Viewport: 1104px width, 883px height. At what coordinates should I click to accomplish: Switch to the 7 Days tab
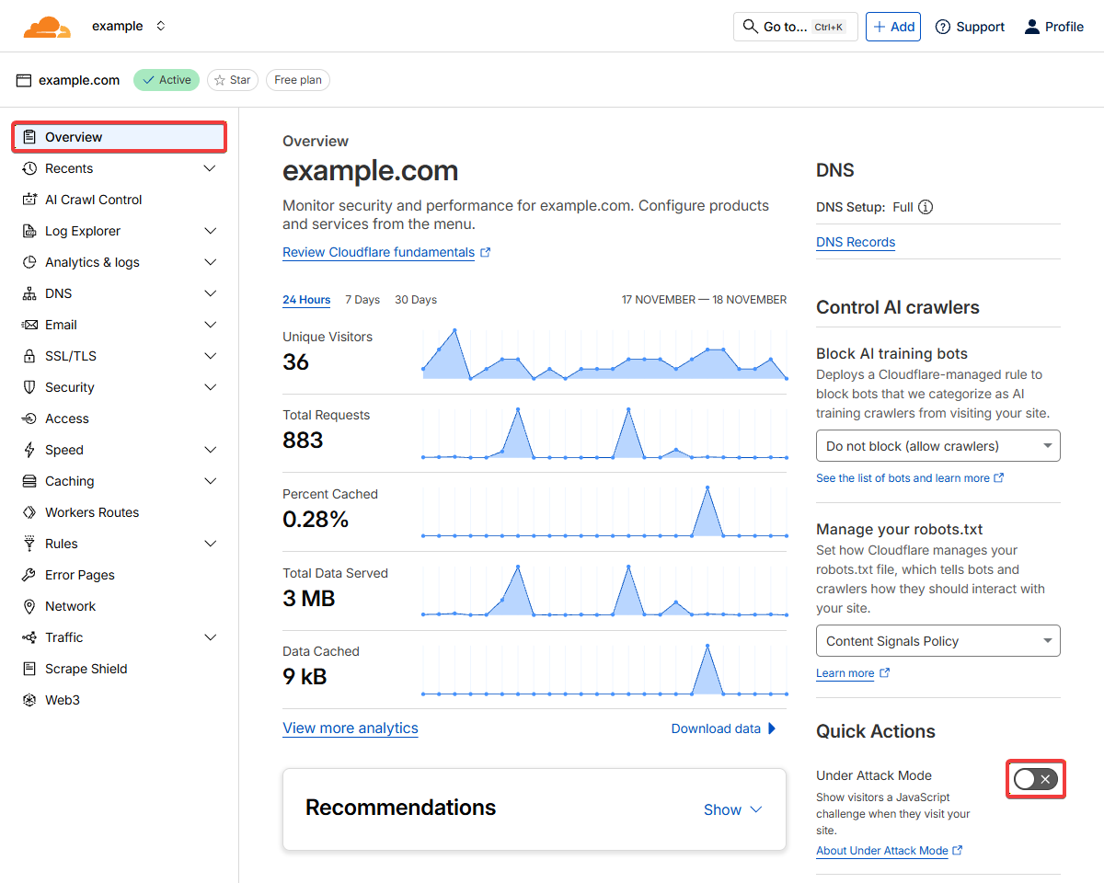tap(362, 300)
